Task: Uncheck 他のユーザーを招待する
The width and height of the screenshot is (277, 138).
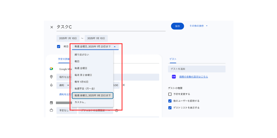Action: [x=170, y=101]
